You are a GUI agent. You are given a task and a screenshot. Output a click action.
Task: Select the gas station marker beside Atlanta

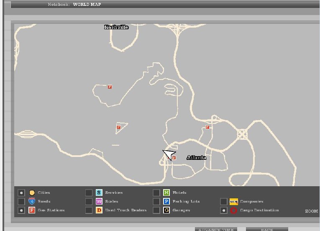[x=174, y=158]
